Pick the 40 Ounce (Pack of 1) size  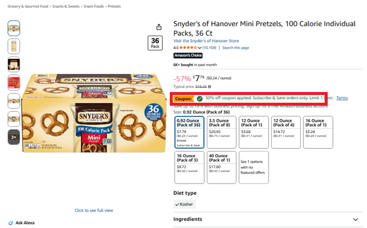point(222,167)
